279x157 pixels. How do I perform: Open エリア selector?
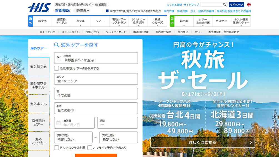96,79
